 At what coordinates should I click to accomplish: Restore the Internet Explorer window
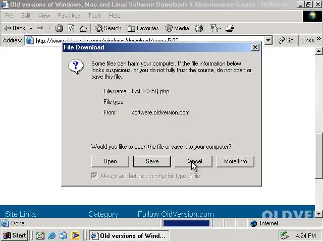tap(308, 5)
